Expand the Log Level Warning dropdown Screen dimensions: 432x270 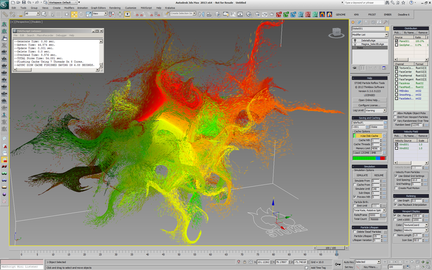point(378,112)
